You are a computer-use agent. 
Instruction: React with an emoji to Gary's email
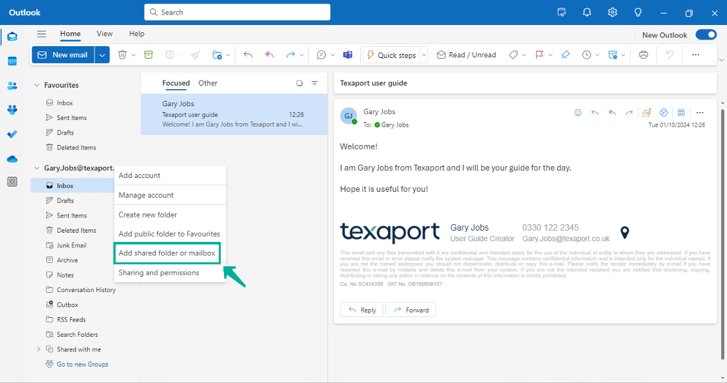578,112
